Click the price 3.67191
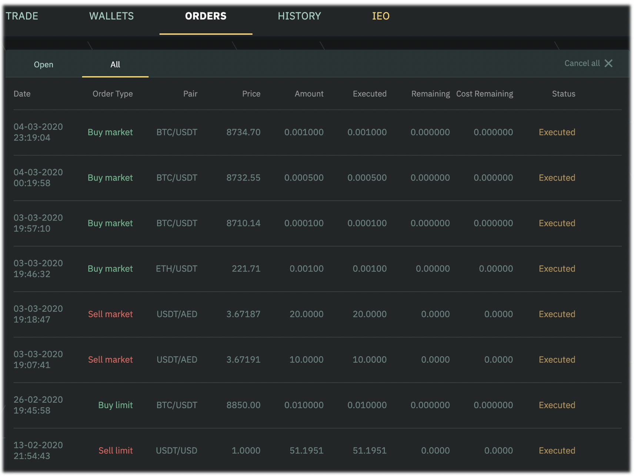Image resolution: width=634 pixels, height=476 pixels. [243, 359]
